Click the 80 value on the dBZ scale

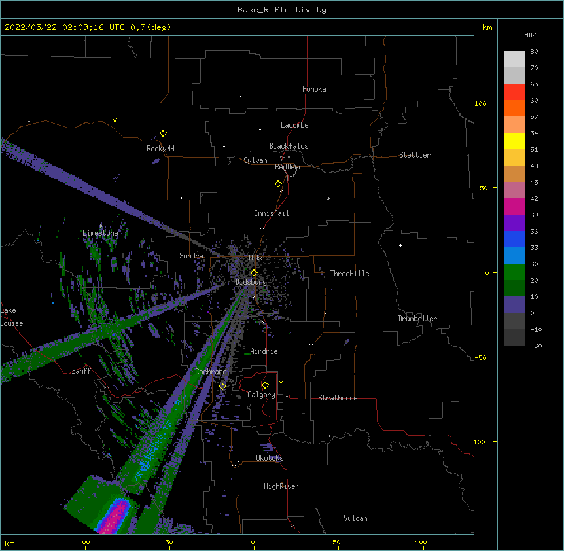pos(534,52)
